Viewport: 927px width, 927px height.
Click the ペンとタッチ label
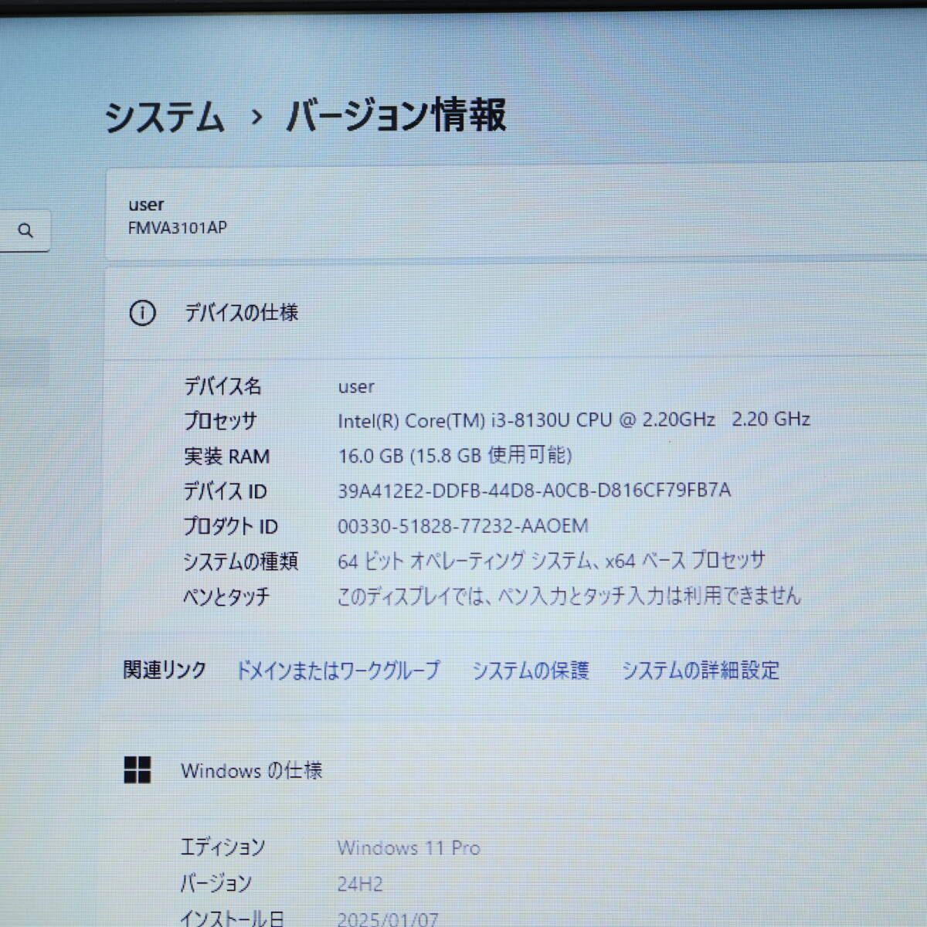226,596
